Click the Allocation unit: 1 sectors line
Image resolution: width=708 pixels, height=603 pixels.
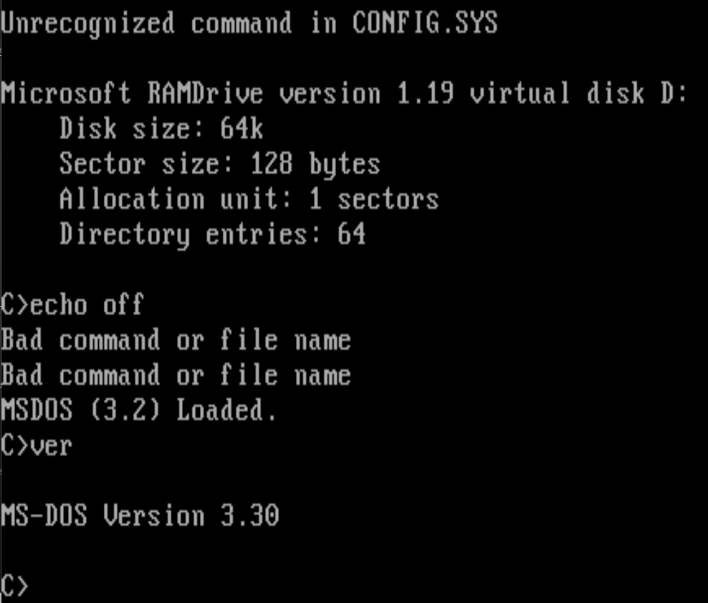[249, 200]
